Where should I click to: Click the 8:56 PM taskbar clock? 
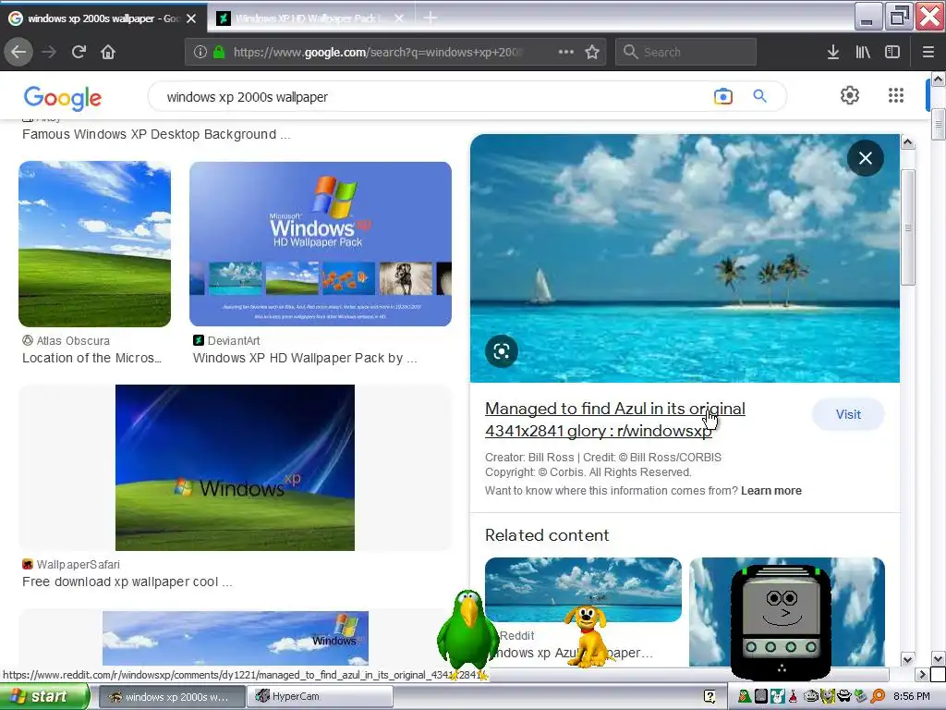pos(911,696)
